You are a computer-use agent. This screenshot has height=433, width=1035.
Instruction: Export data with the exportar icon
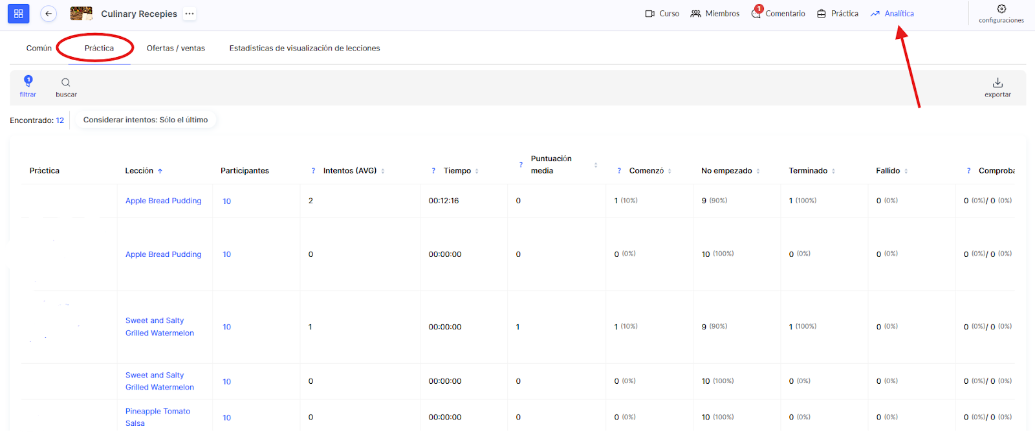coord(997,83)
